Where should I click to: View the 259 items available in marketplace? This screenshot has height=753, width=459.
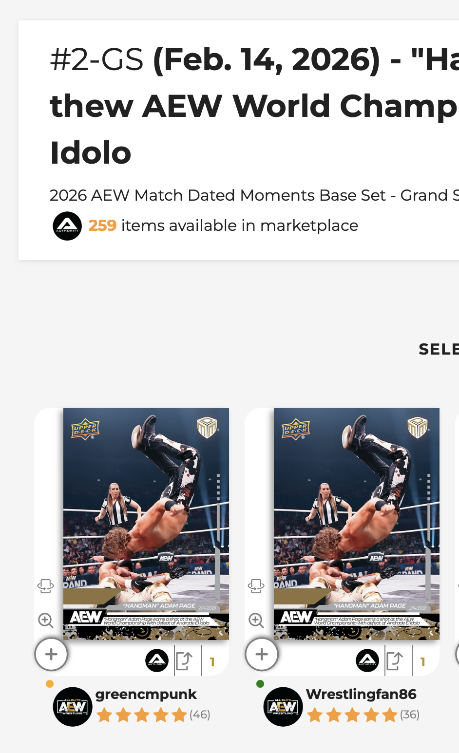click(x=223, y=226)
